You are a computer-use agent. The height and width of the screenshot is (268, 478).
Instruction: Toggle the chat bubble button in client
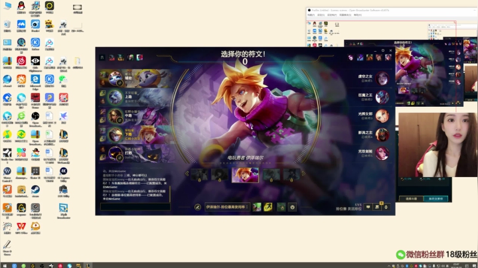click(x=368, y=207)
